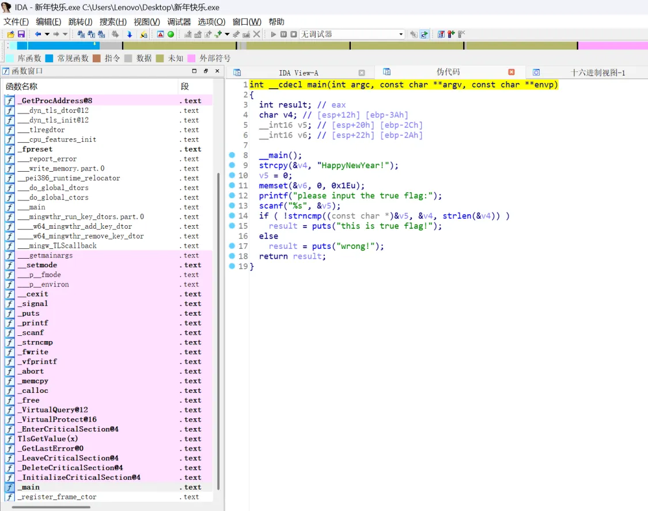The height and width of the screenshot is (511, 648).
Task: Select the 伪代码 pseudocode tab
Action: 448,72
